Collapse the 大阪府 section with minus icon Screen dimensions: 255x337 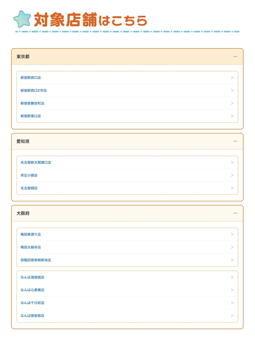[x=235, y=213]
